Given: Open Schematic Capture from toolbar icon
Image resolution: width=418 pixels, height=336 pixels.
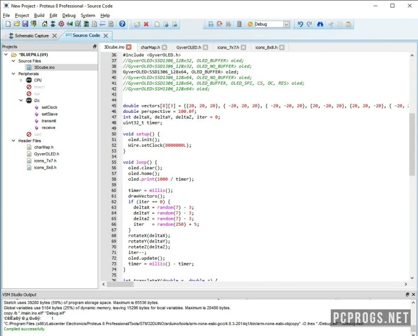Looking at the screenshot, I should point(53,24).
